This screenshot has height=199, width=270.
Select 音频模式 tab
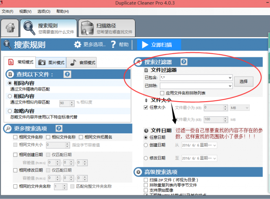point(81,62)
